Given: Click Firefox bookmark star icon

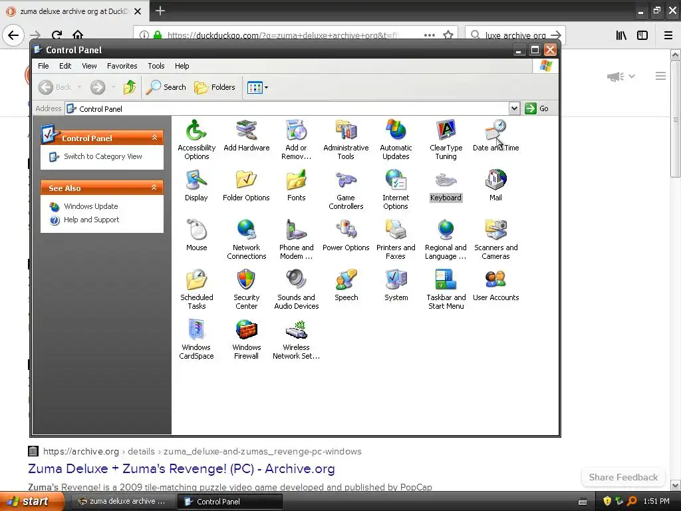Looking at the screenshot, I should [x=448, y=35].
